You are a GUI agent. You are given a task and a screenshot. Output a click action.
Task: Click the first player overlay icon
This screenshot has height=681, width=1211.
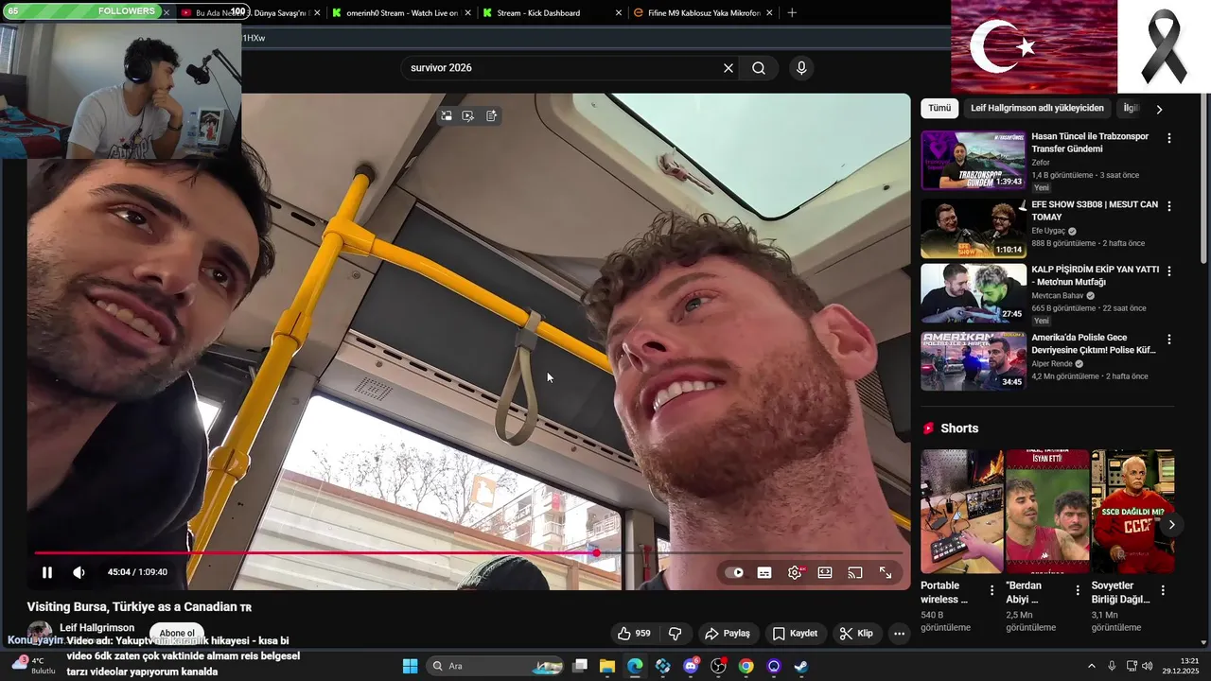click(x=447, y=115)
